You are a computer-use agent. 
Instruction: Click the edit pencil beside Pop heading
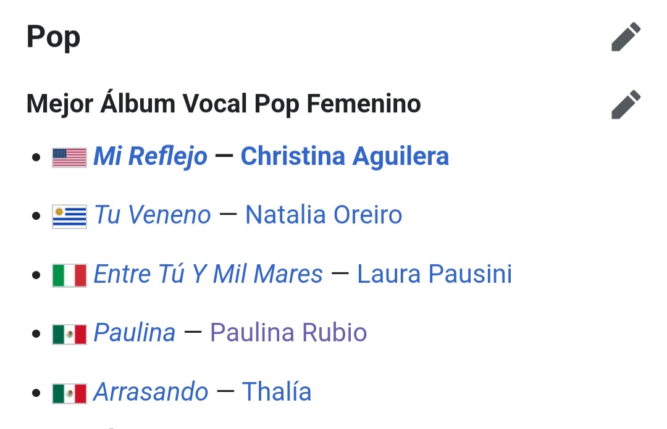pyautogui.click(x=626, y=36)
